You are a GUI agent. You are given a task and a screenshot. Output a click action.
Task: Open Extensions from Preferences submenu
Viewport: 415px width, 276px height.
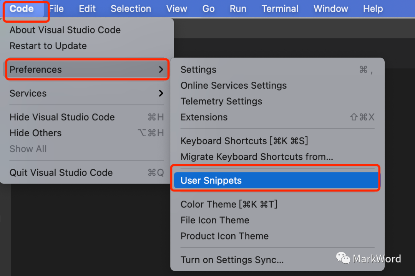[204, 117]
